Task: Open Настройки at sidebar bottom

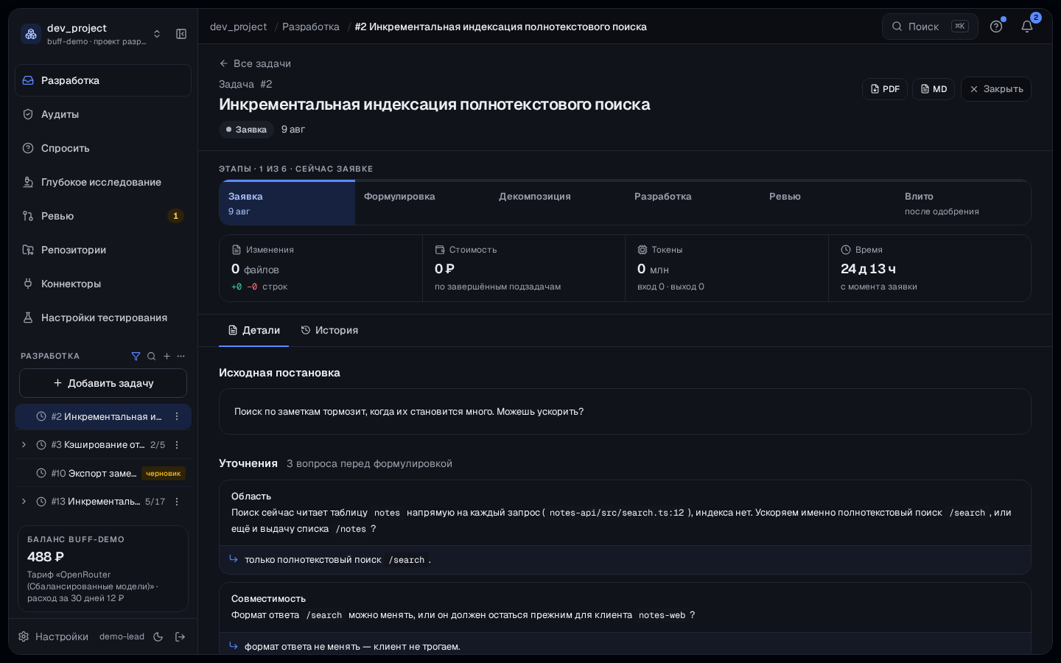Action: (x=54, y=636)
